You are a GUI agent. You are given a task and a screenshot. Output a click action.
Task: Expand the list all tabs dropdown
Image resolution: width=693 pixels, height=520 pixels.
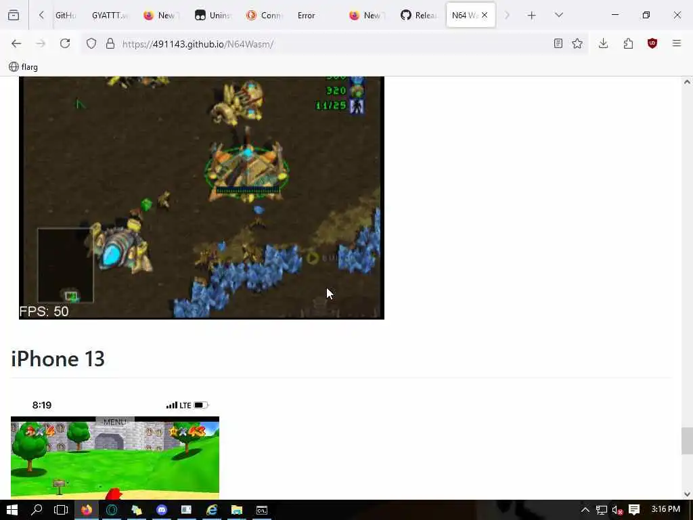coord(559,16)
